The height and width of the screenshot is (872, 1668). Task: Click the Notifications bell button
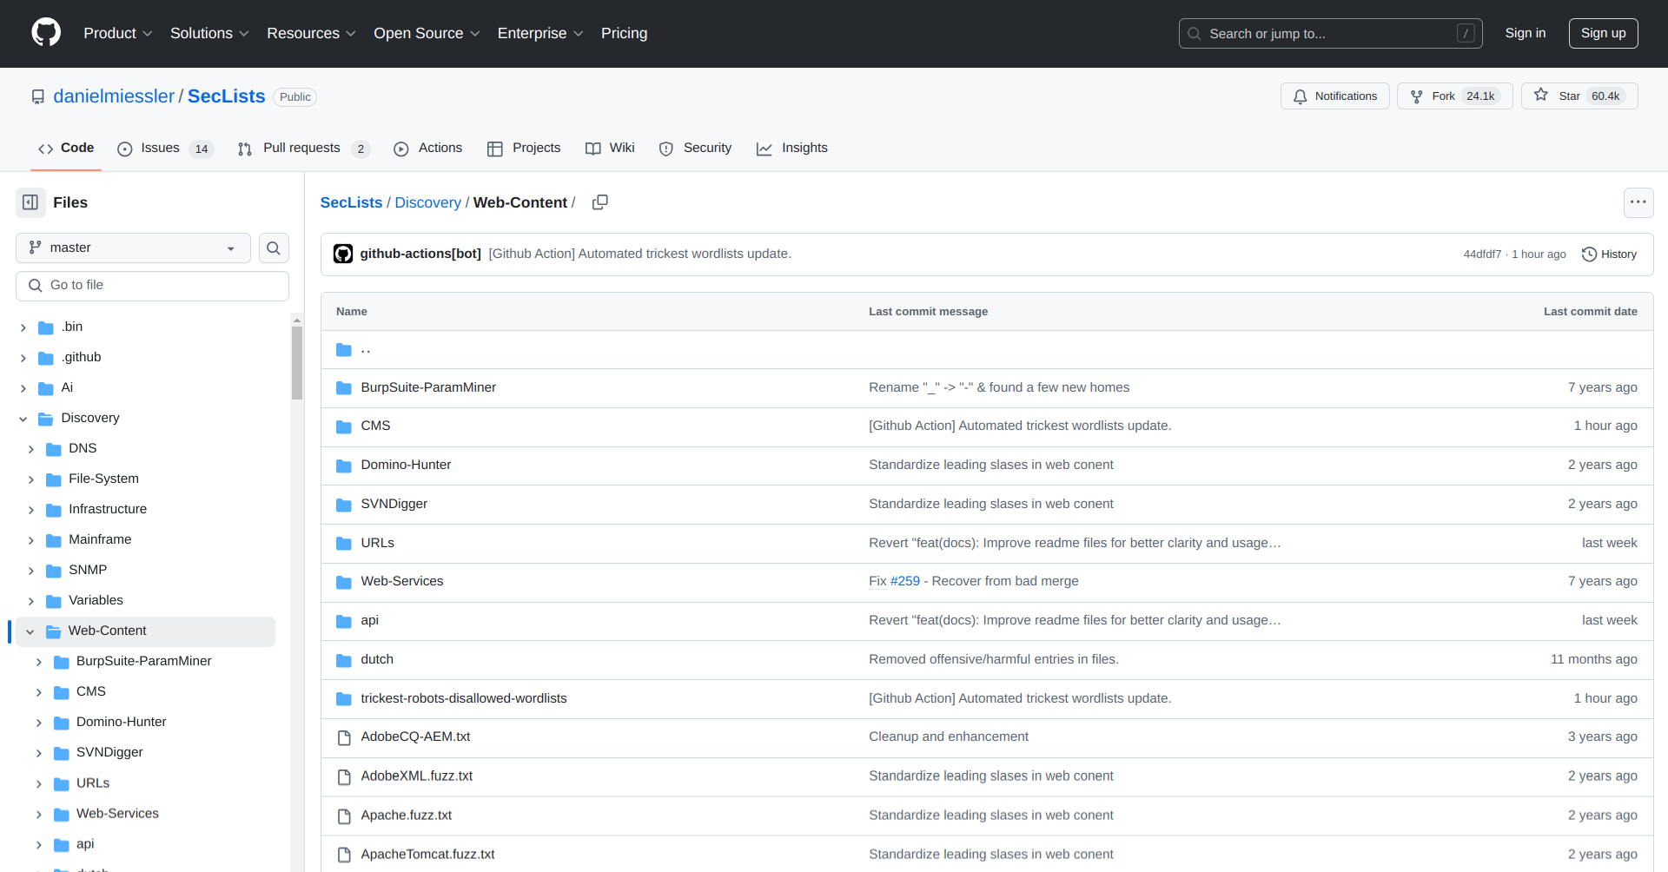(x=1334, y=96)
